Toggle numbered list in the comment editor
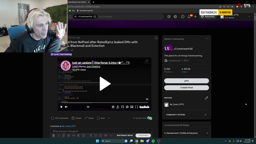Screen dimensions: 256x144 click(x=100, y=135)
